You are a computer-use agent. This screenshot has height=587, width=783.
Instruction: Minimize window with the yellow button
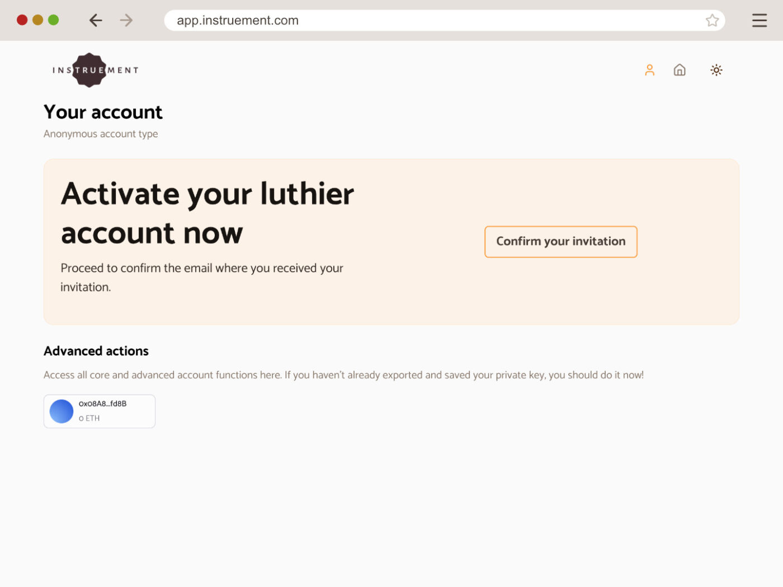tap(38, 20)
